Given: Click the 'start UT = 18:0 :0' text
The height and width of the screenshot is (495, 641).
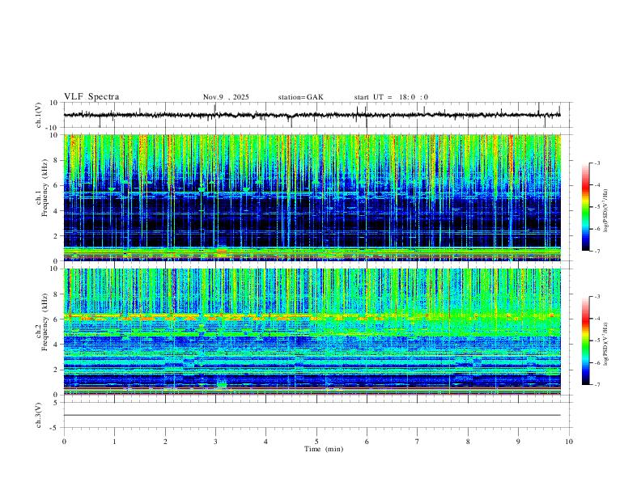Looking at the screenshot, I should coord(391,97).
